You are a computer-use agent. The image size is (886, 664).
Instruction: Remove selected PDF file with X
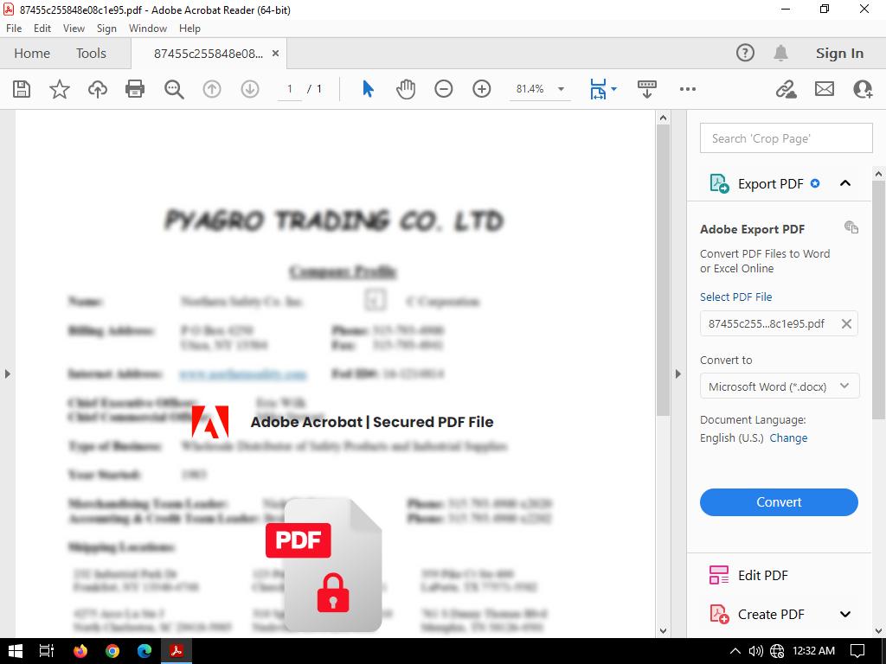pyautogui.click(x=846, y=324)
